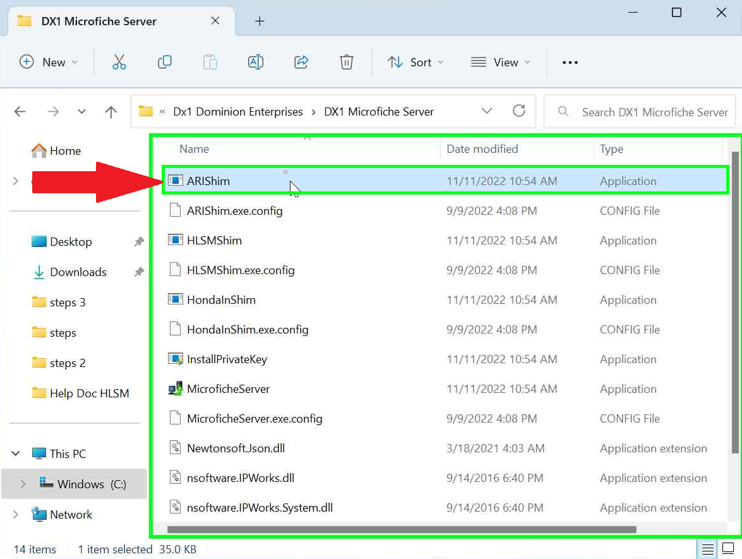Open the View dropdown menu
This screenshot has height=559, width=742.
tap(501, 62)
